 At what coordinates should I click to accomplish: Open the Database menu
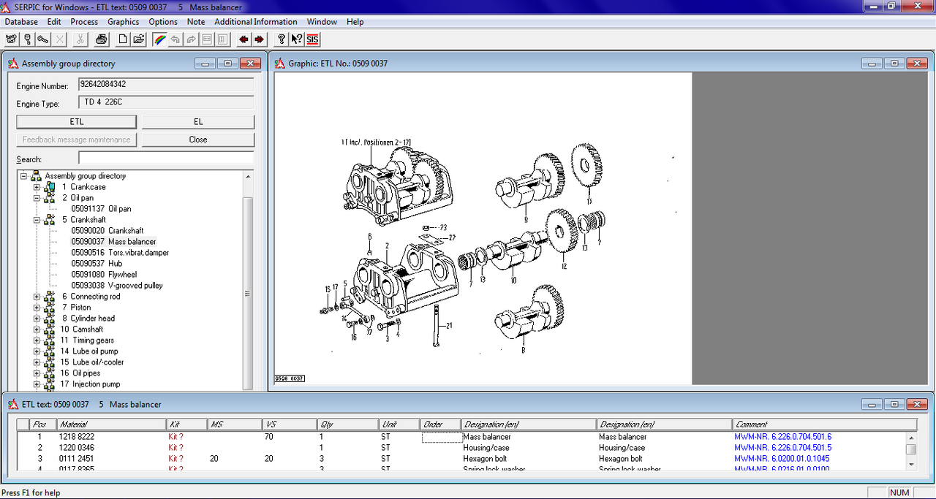[21, 22]
